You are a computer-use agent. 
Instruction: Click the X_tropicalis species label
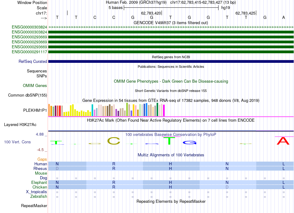37,192
